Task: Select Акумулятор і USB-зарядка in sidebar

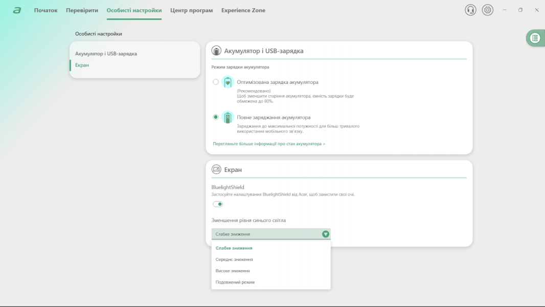Action: click(x=106, y=54)
